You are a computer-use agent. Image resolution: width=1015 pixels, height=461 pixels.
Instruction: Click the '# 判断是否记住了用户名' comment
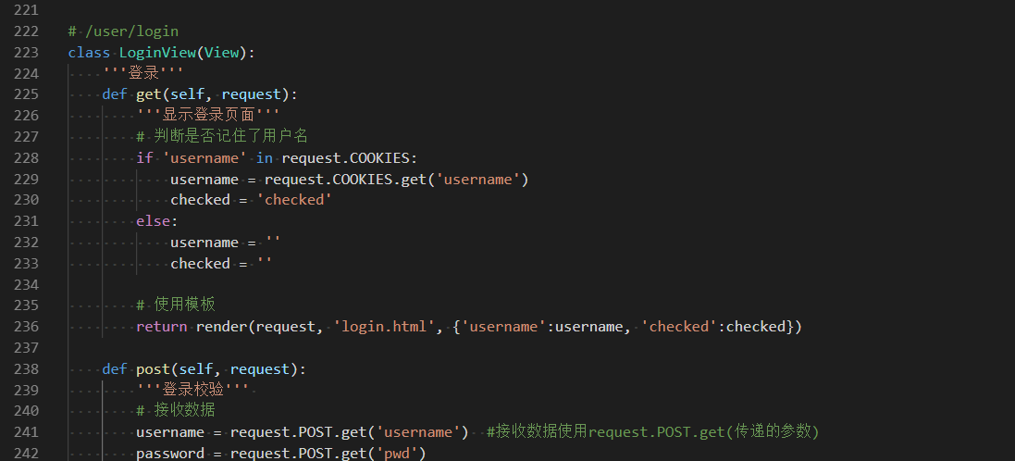(222, 137)
